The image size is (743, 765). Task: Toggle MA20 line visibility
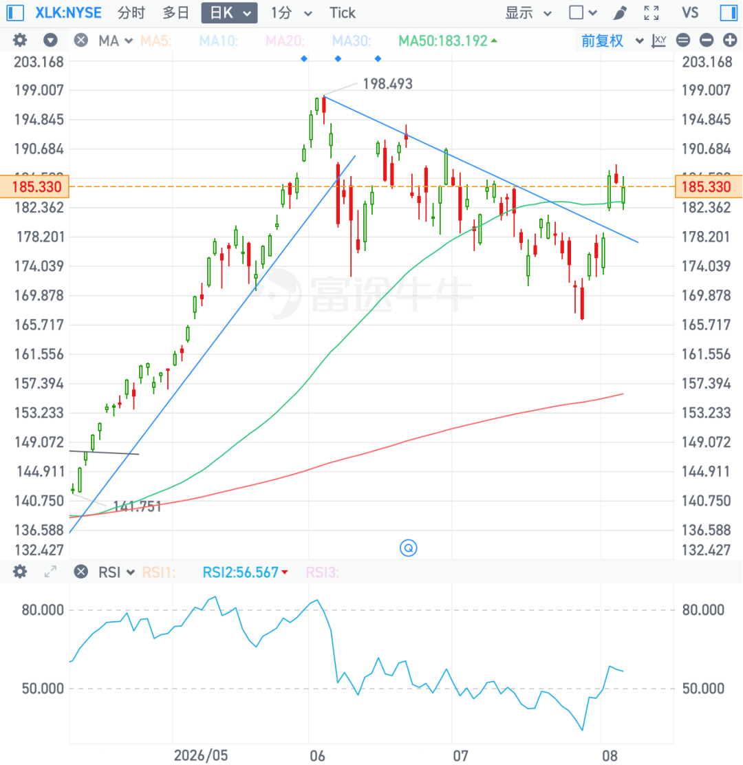[286, 41]
